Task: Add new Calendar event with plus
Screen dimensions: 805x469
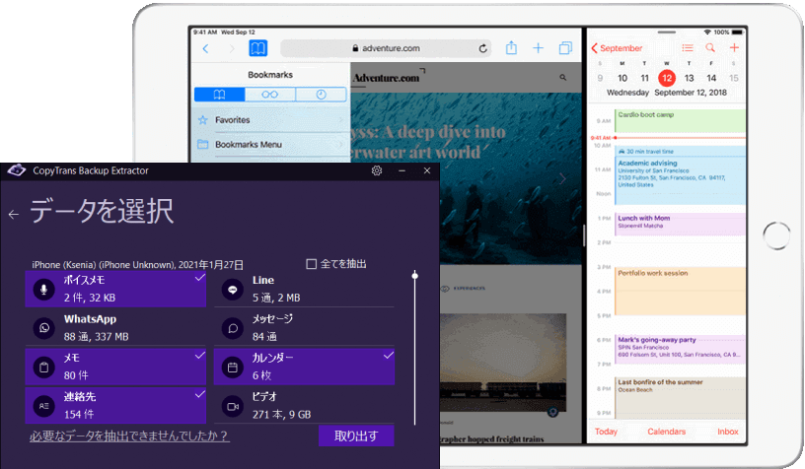Action: (734, 47)
